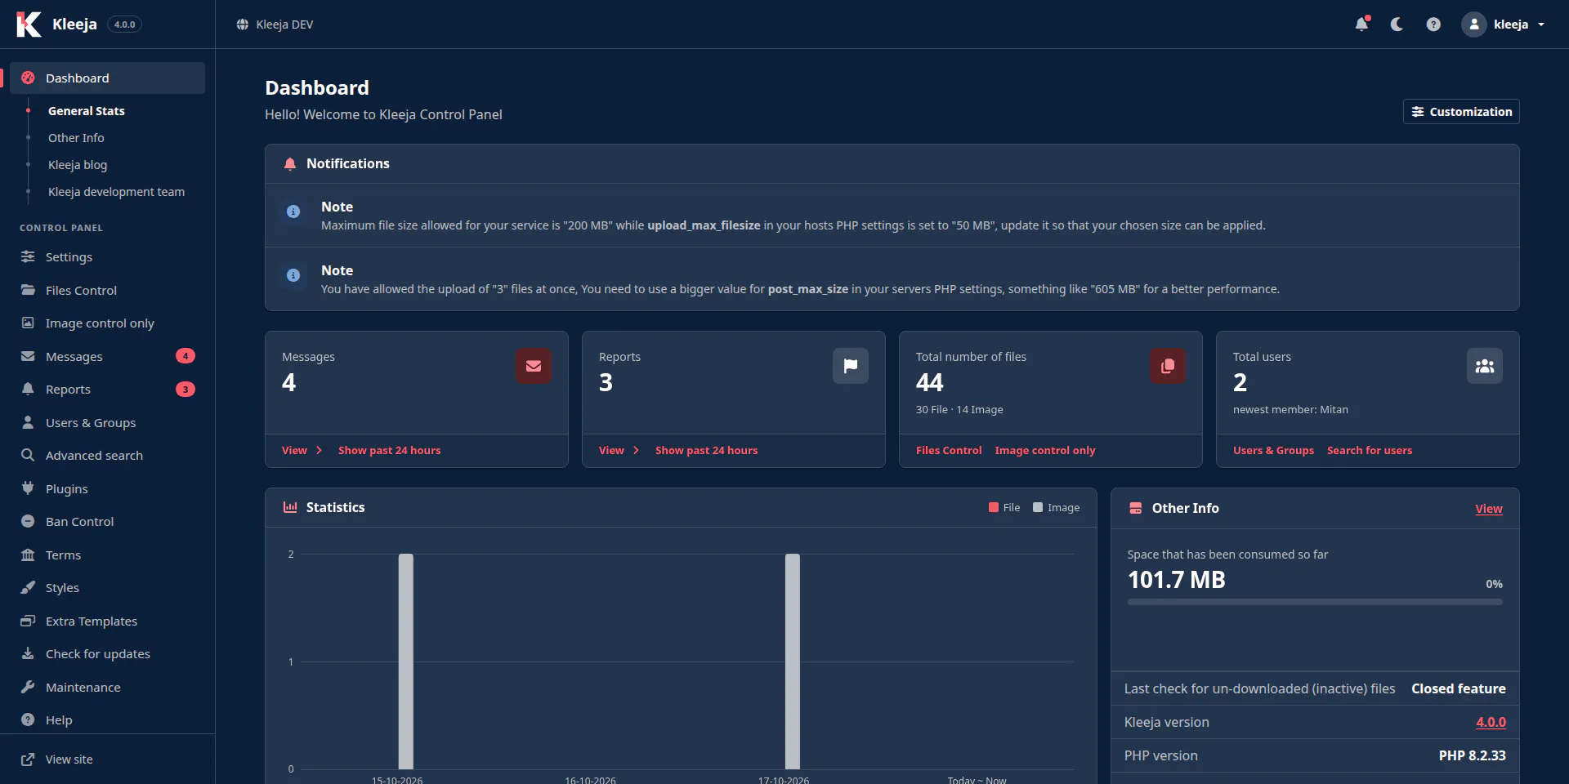Click the Users & Groups person icon
1569x784 pixels.
coord(28,422)
